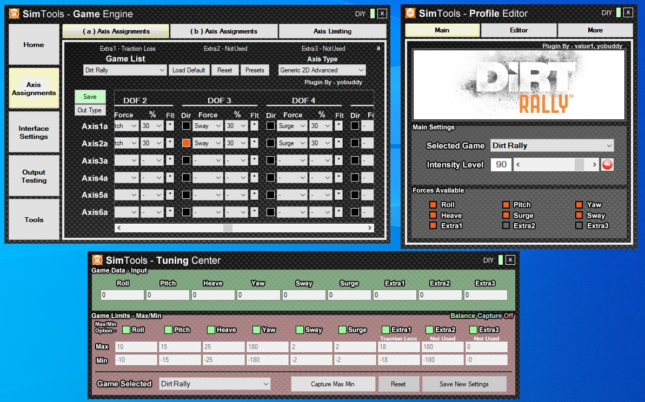Open Axis1a DOF 4 percent dropdown
The width and height of the screenshot is (645, 402).
click(x=321, y=126)
